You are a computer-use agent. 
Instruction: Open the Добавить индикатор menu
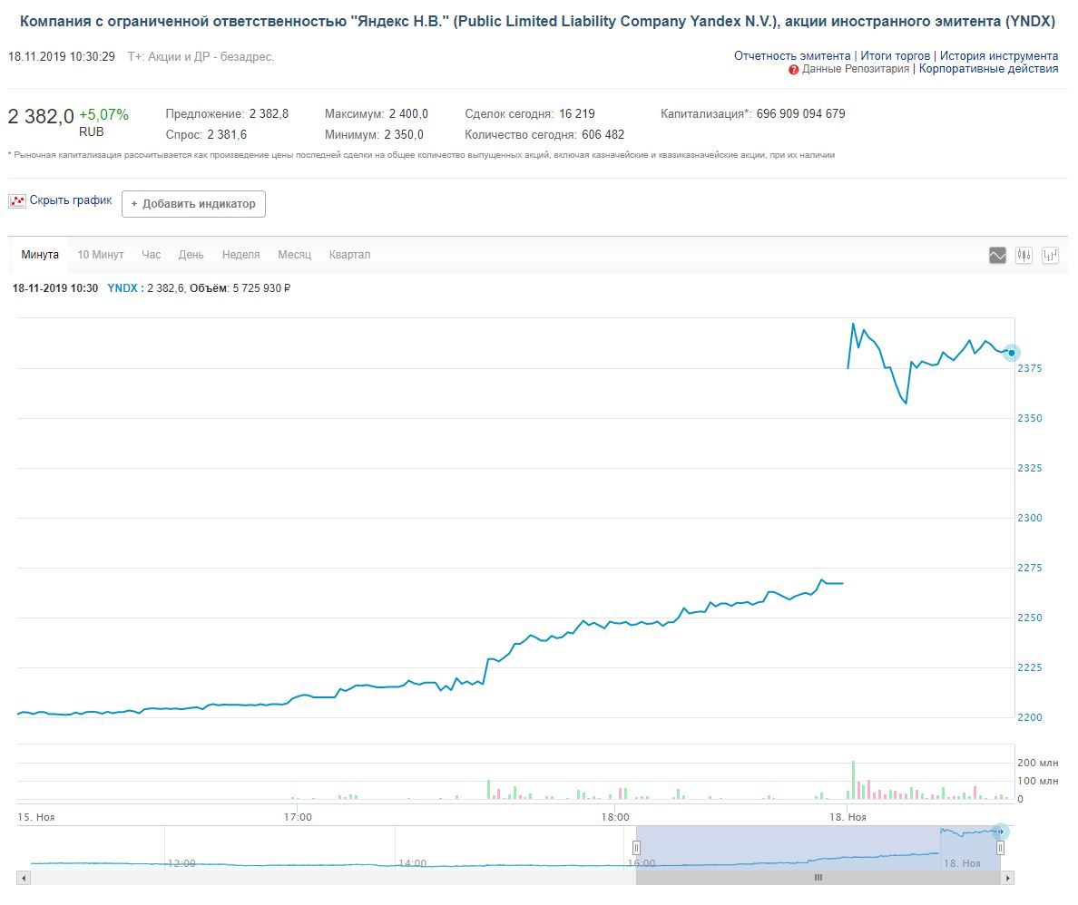(x=193, y=204)
